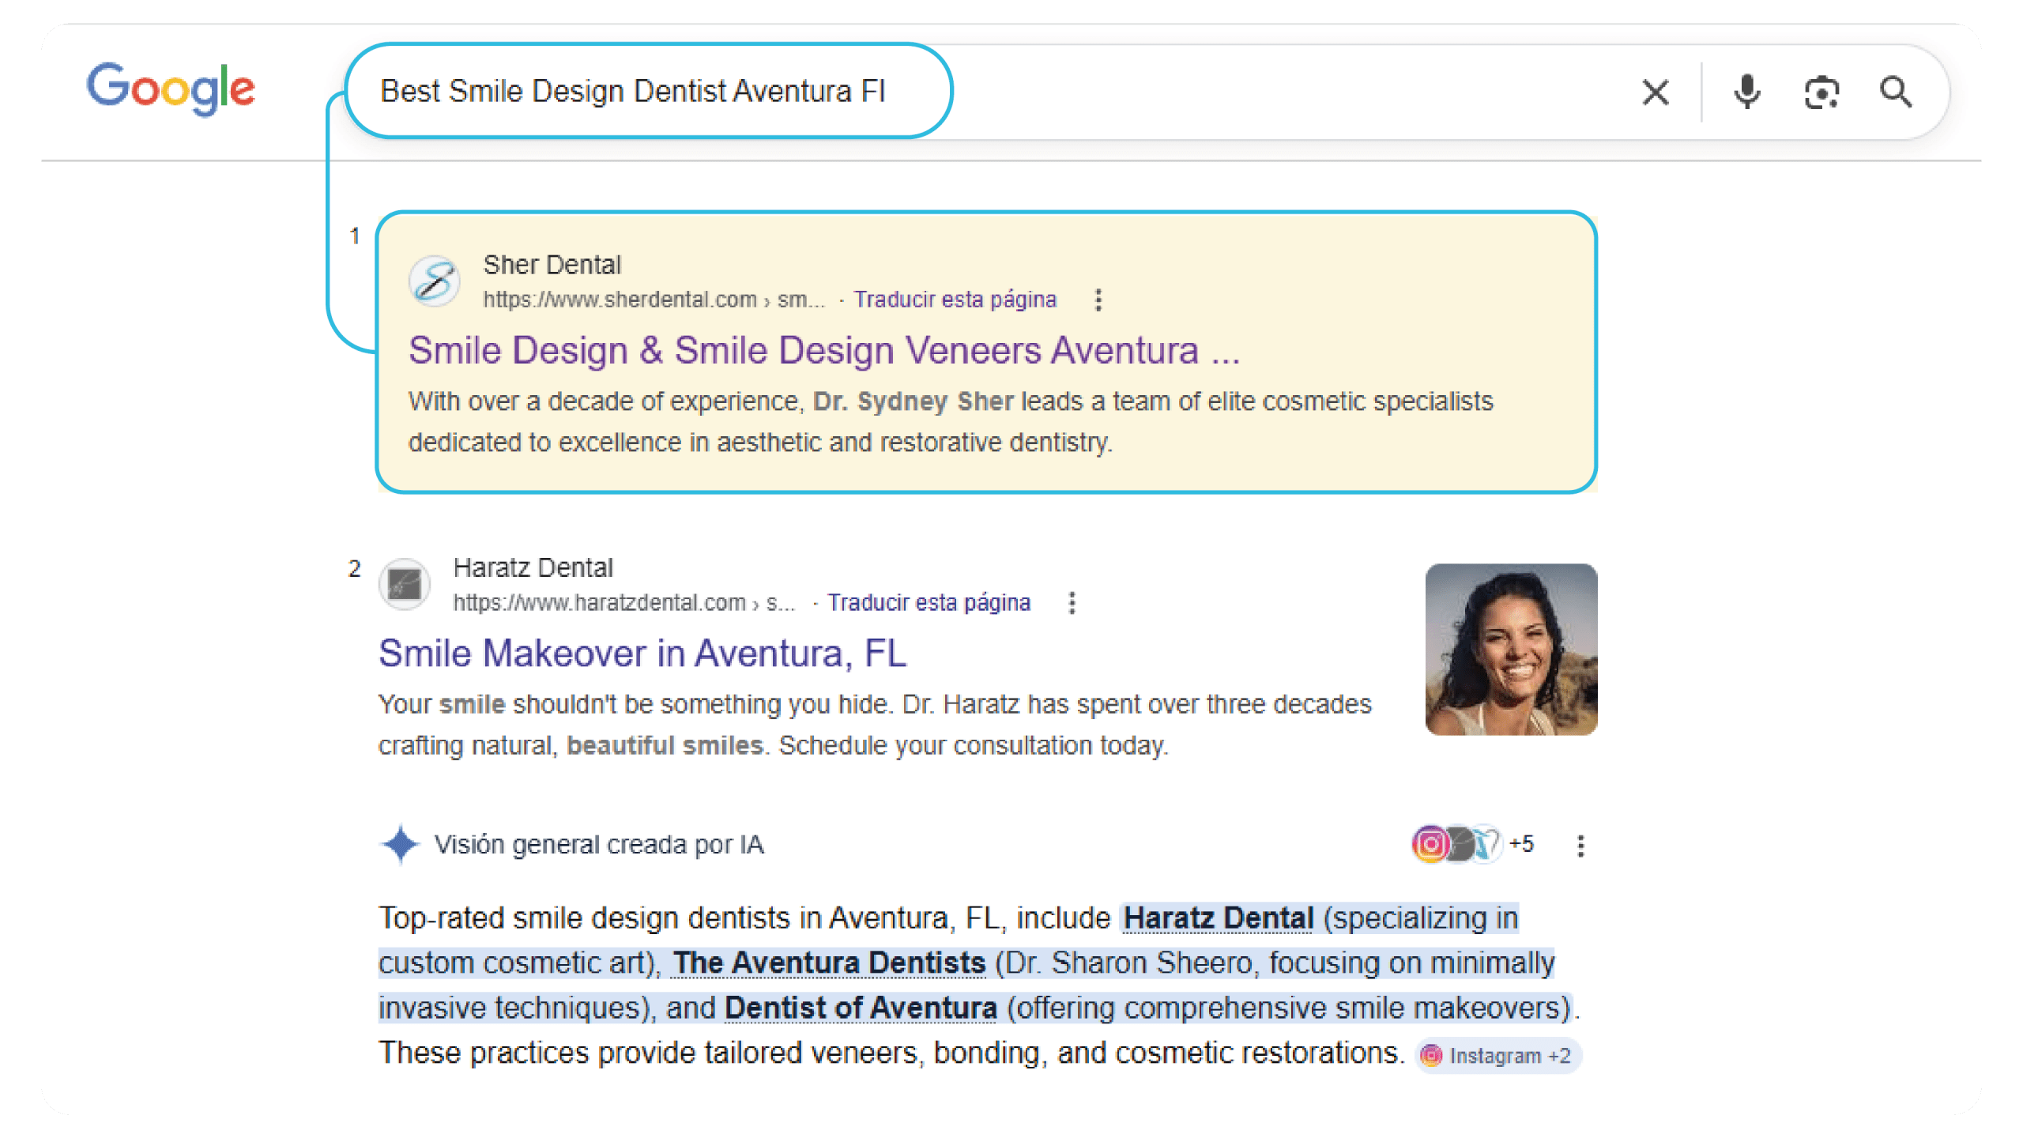This screenshot has height=1138, width=2023.
Task: Open Smile Makeover in Aventura, FL link
Action: point(642,654)
